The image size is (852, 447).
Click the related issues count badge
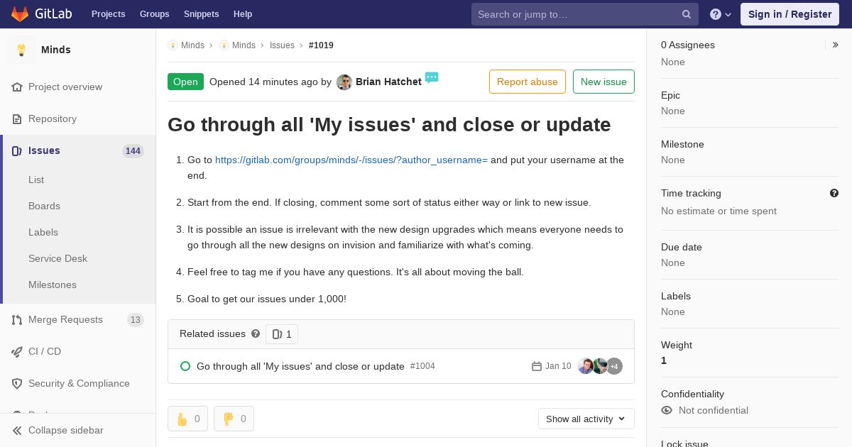pyautogui.click(x=282, y=334)
